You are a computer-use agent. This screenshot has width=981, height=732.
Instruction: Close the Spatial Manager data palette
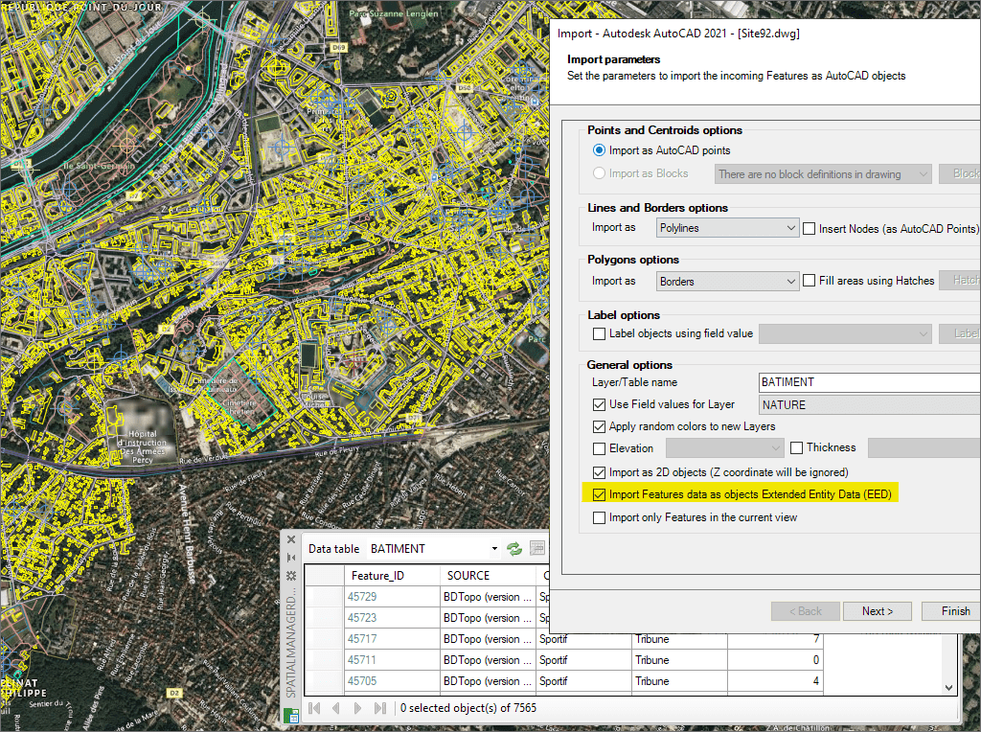pyautogui.click(x=291, y=539)
